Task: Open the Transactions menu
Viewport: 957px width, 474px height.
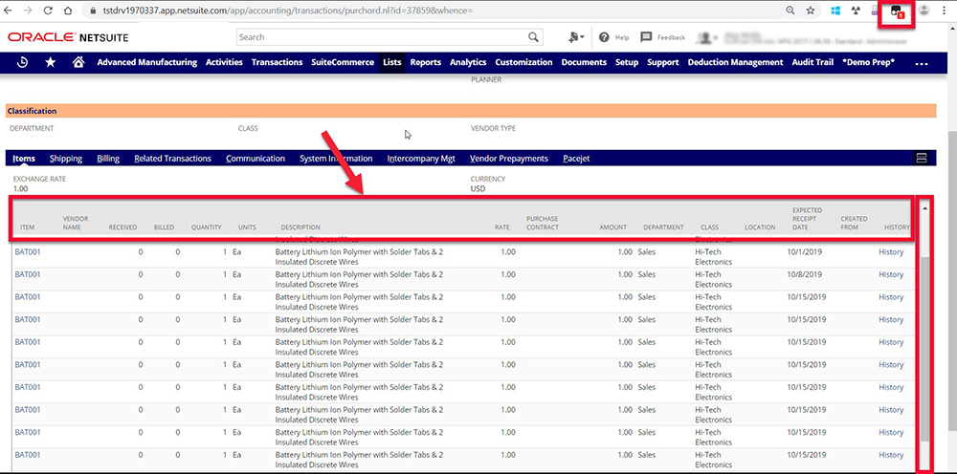Action: [x=277, y=62]
